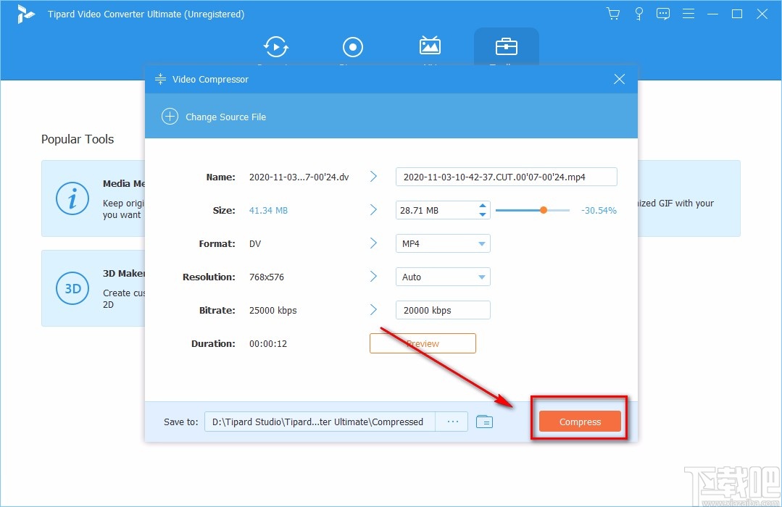
Task: Click the shopping cart purchase icon
Action: 613,14
